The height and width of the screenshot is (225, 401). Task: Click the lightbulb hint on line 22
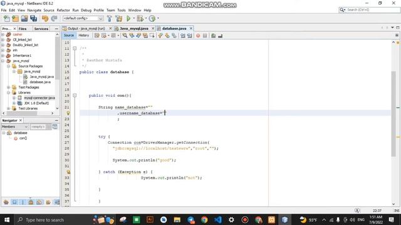68,113
